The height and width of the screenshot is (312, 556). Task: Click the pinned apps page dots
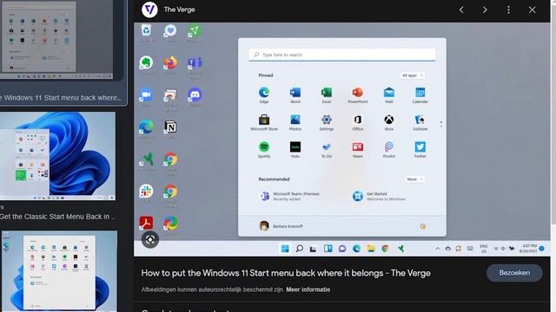[441, 124]
